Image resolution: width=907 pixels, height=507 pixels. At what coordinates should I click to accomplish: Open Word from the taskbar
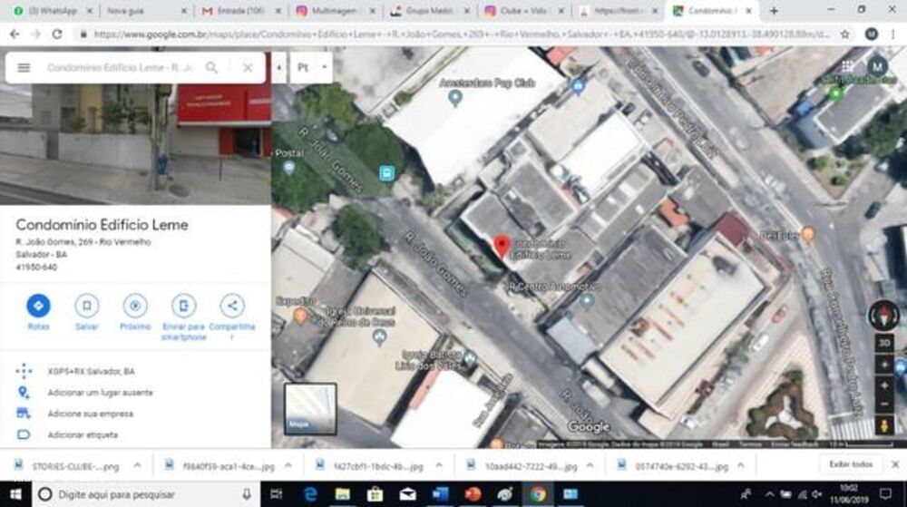(x=440, y=494)
